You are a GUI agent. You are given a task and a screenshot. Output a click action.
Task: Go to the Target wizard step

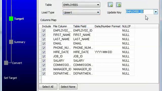point(19,19)
